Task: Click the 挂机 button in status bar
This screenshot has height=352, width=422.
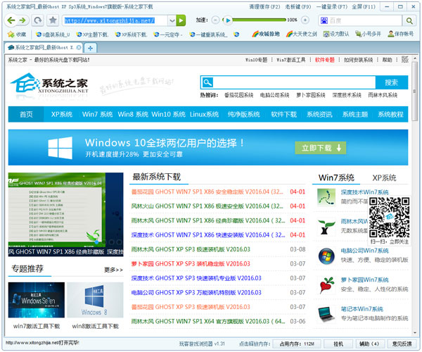Action: coord(338,344)
